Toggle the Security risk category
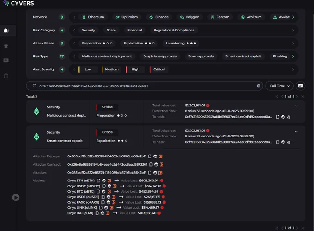The image size is (314, 231). (x=89, y=30)
